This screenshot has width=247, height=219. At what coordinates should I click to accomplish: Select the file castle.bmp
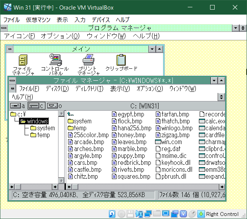point(85,169)
